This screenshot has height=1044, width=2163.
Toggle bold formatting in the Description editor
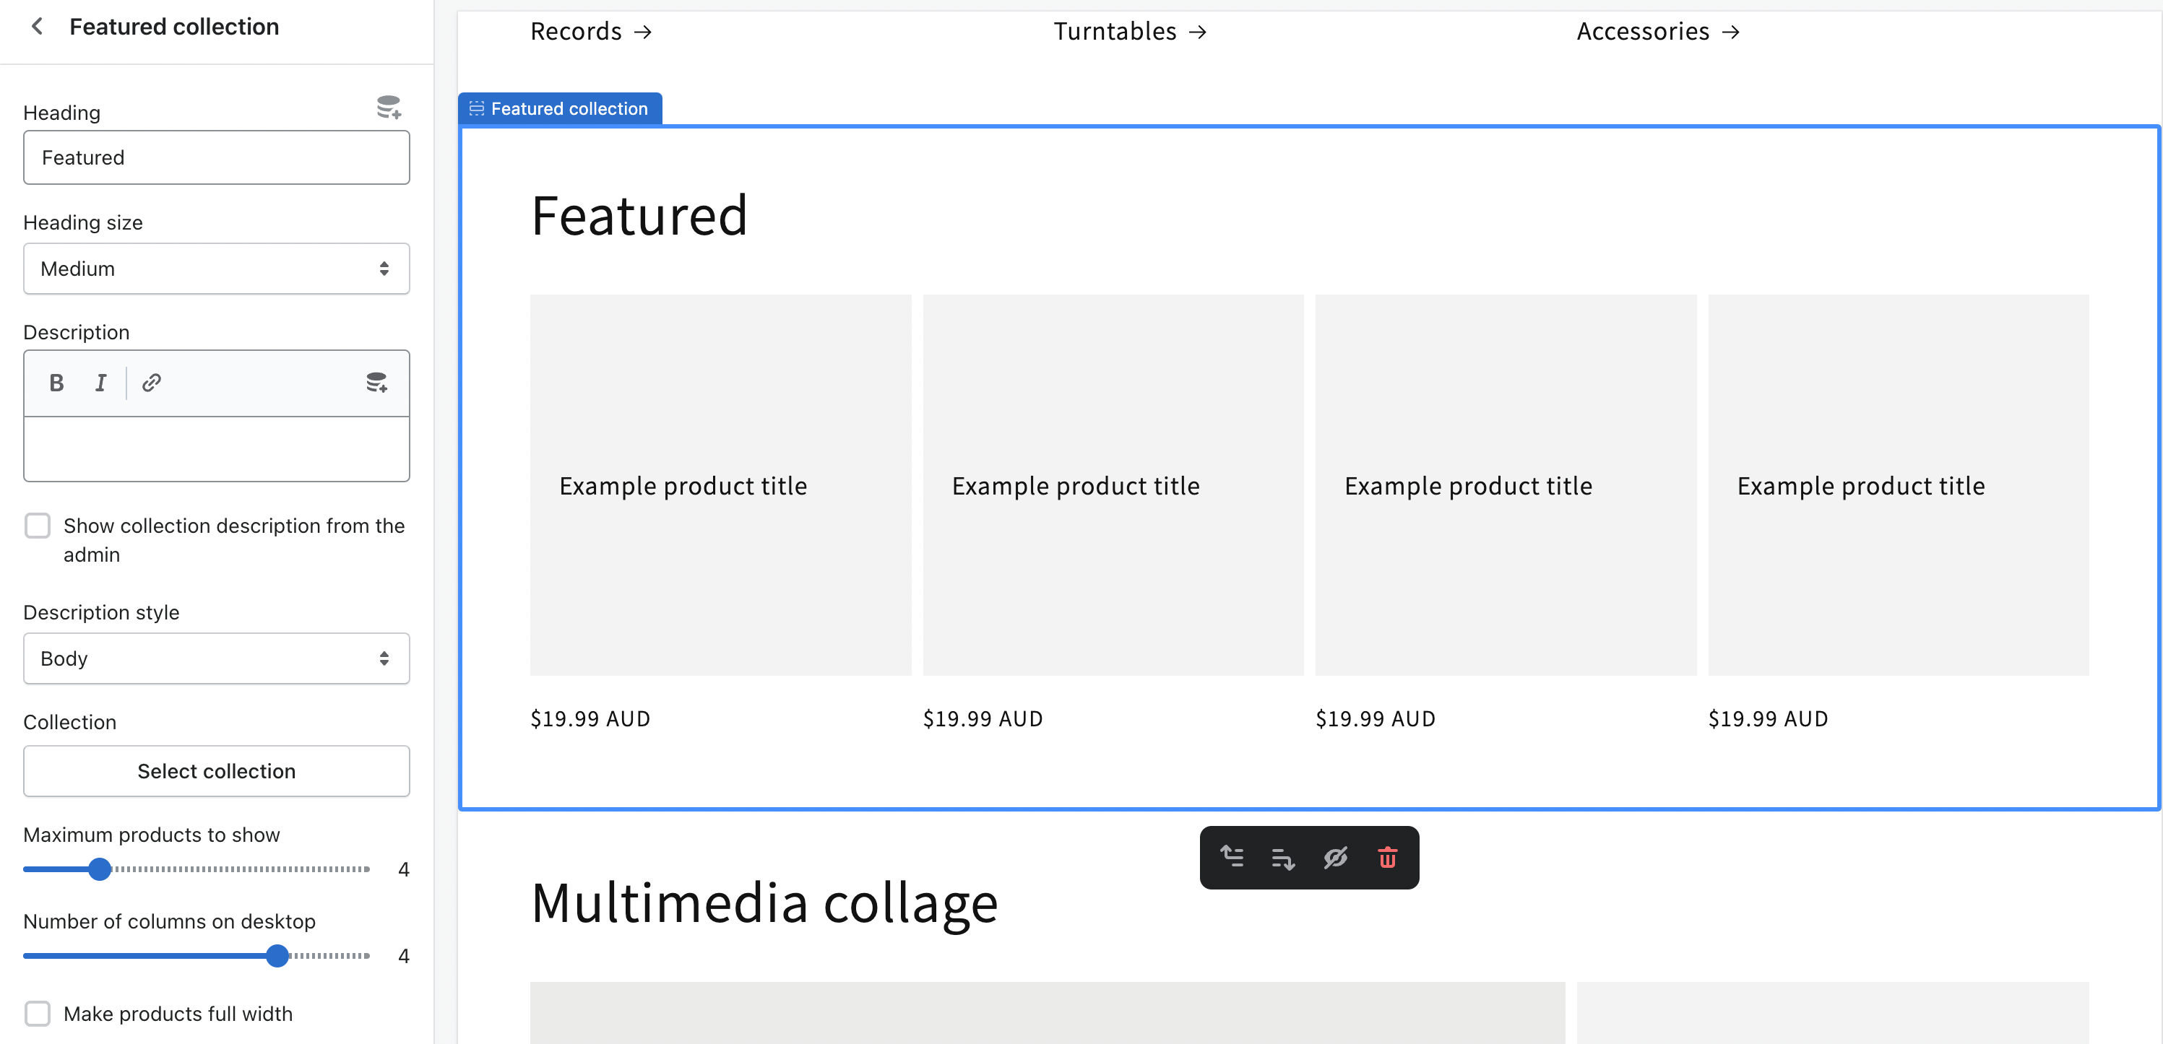(x=56, y=383)
